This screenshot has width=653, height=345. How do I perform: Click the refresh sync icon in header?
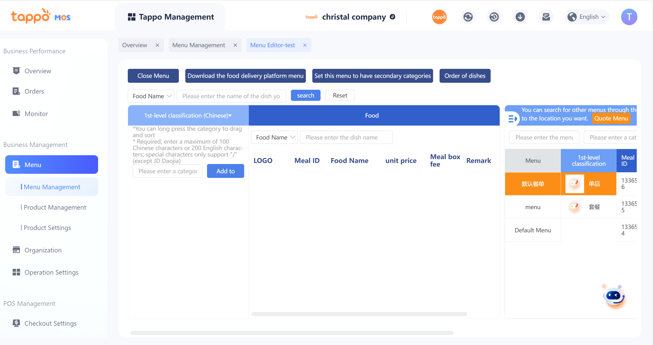pyautogui.click(x=468, y=17)
